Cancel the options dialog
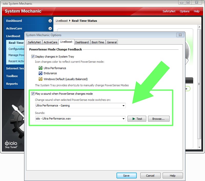Image resolution: width=205 pixels, height=181 pixels. [x=150, y=176]
